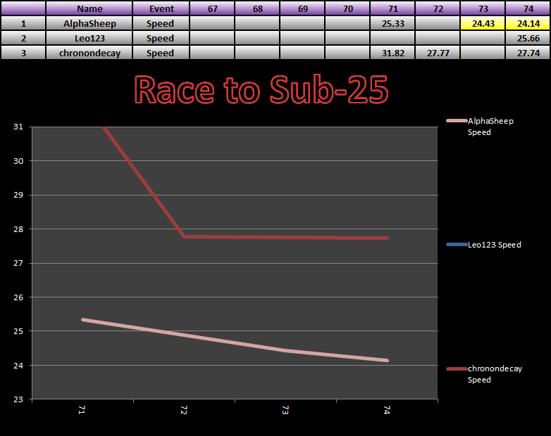Click the y-axis label 28
Screen dimensions: 551x436
click(x=18, y=229)
